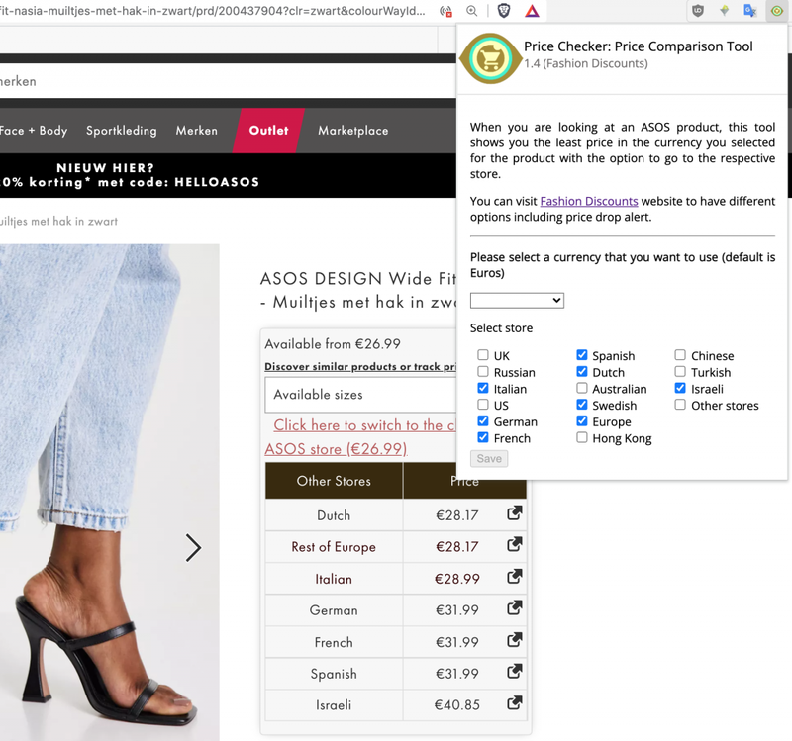Open German store external link icon

tap(514, 608)
